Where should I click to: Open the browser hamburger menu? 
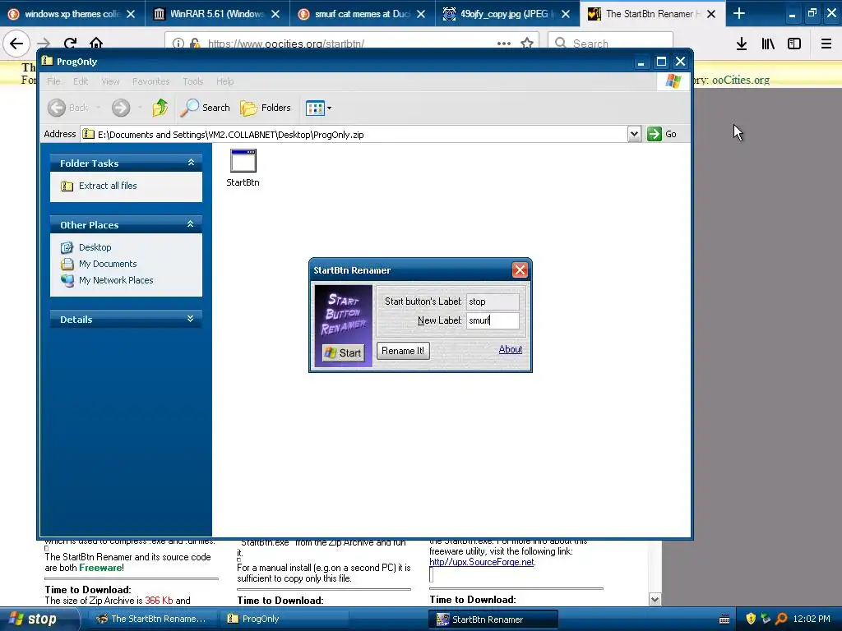pyautogui.click(x=826, y=44)
